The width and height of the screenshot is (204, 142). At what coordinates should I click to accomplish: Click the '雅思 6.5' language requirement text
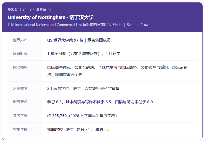coord(100,102)
